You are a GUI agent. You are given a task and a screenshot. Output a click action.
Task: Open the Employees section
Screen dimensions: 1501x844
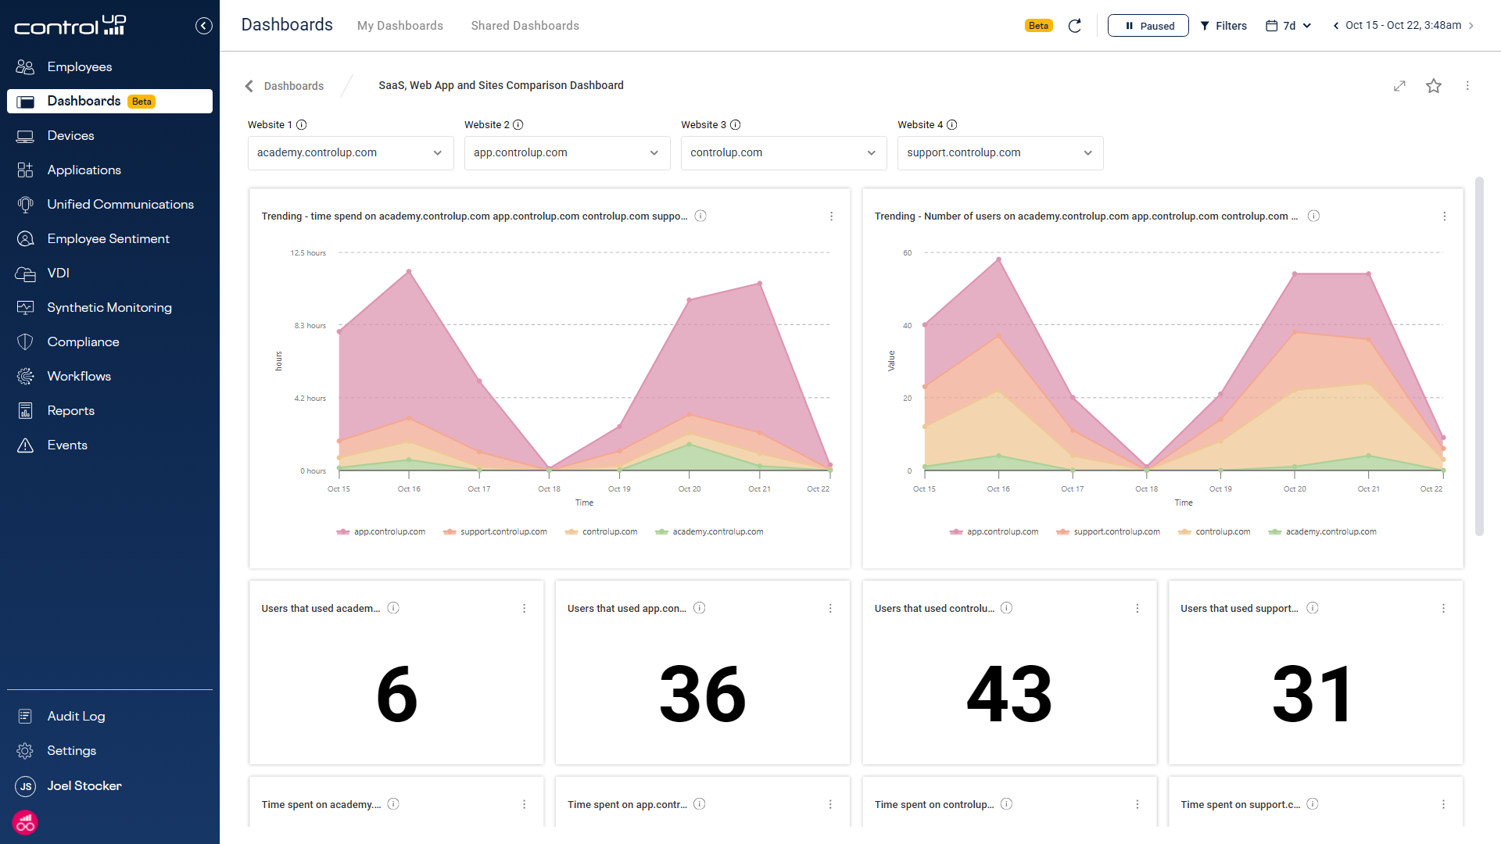(79, 66)
